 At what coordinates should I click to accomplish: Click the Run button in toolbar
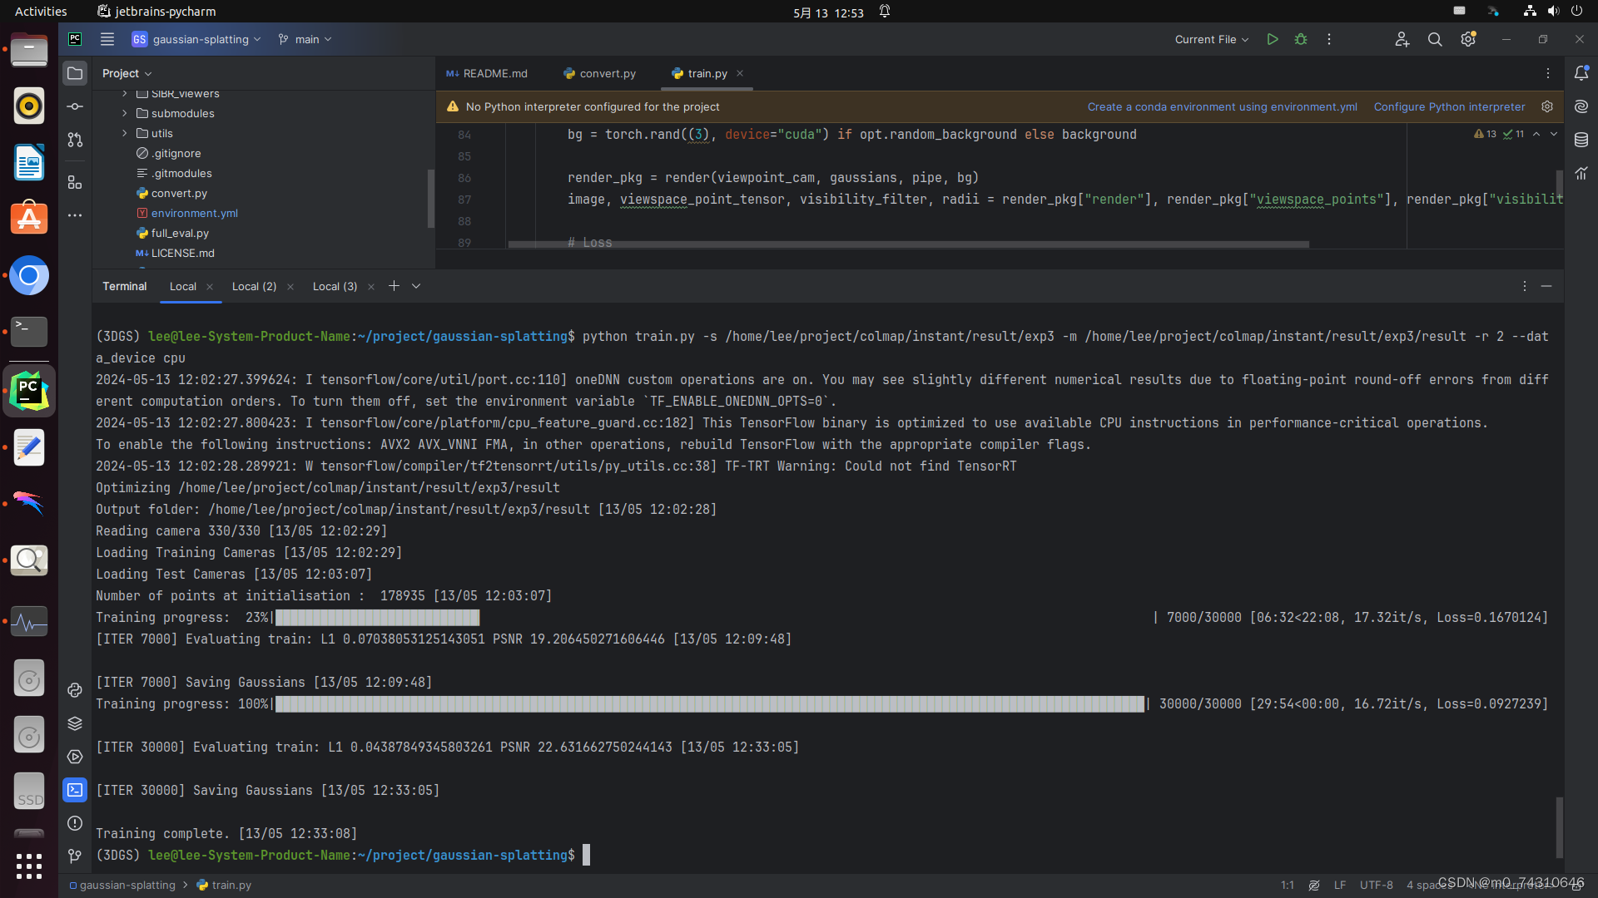(1272, 39)
